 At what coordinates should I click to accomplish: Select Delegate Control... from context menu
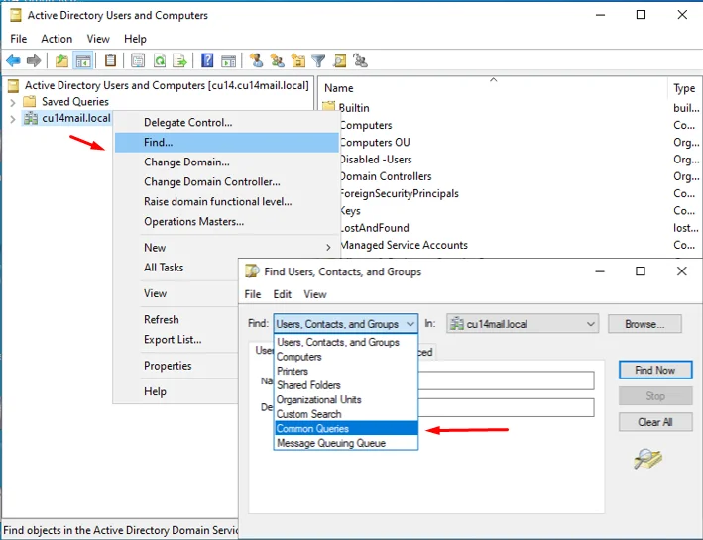point(226,122)
